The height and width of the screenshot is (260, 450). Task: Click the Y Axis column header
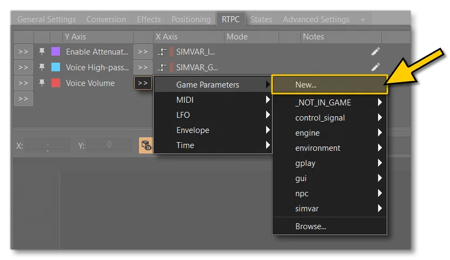(x=97, y=37)
